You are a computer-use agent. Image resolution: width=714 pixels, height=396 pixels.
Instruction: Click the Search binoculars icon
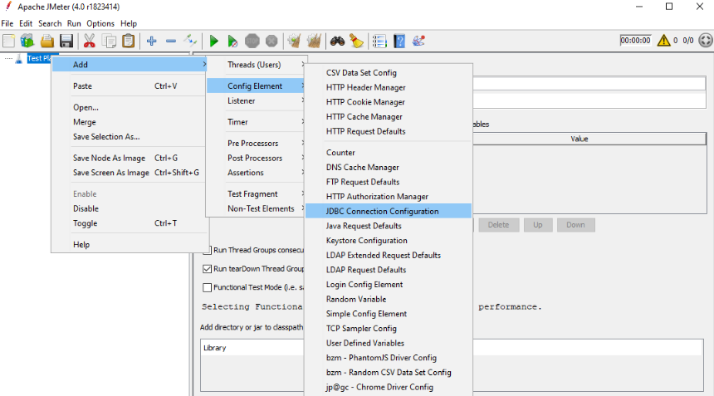[337, 41]
